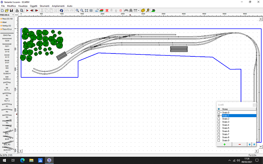Open the 3D view button
The image size is (263, 164).
pyautogui.click(x=154, y=10)
